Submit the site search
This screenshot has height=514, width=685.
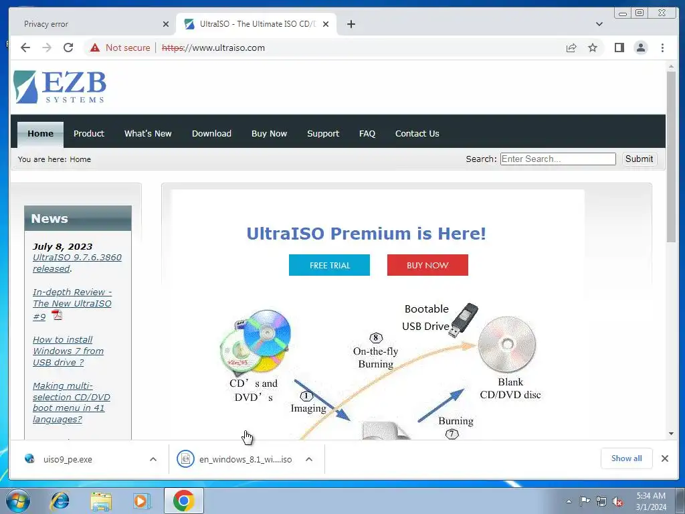click(x=639, y=159)
